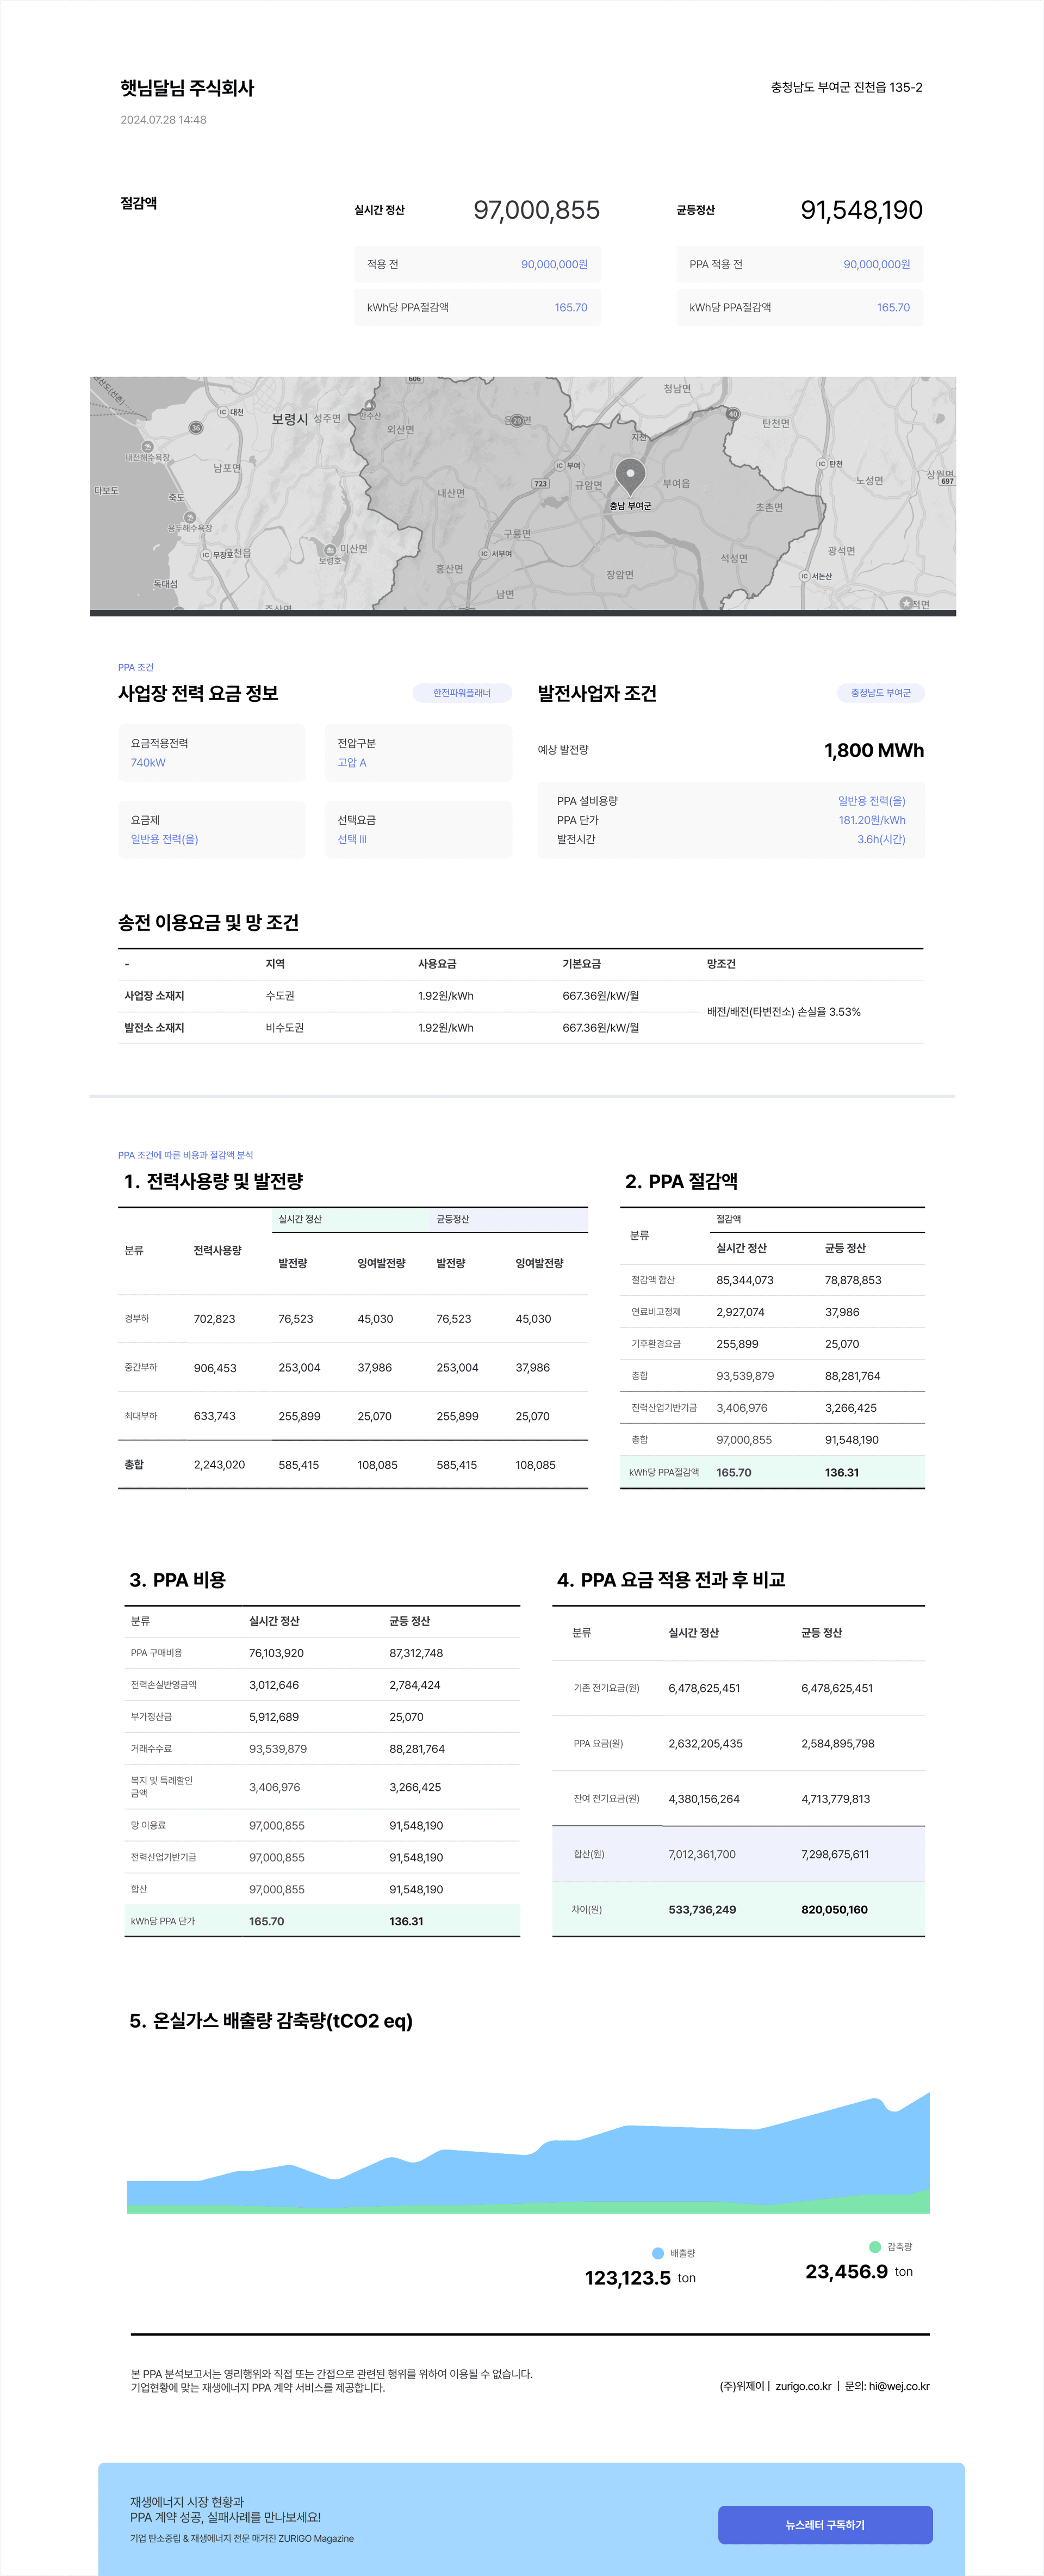Click the 전력손실반영금액 value 2,784,424
Viewport: 1044px width, 2576px height.
tap(414, 1685)
